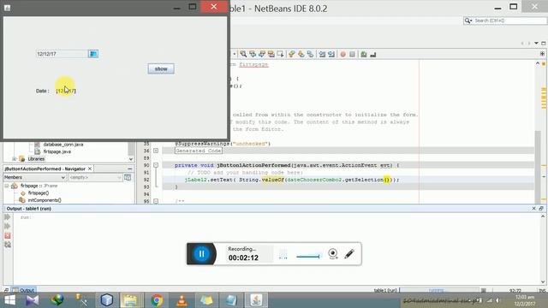Open the Members dropdown in Navigator
This screenshot has width=548, height=308.
[x=34, y=177]
